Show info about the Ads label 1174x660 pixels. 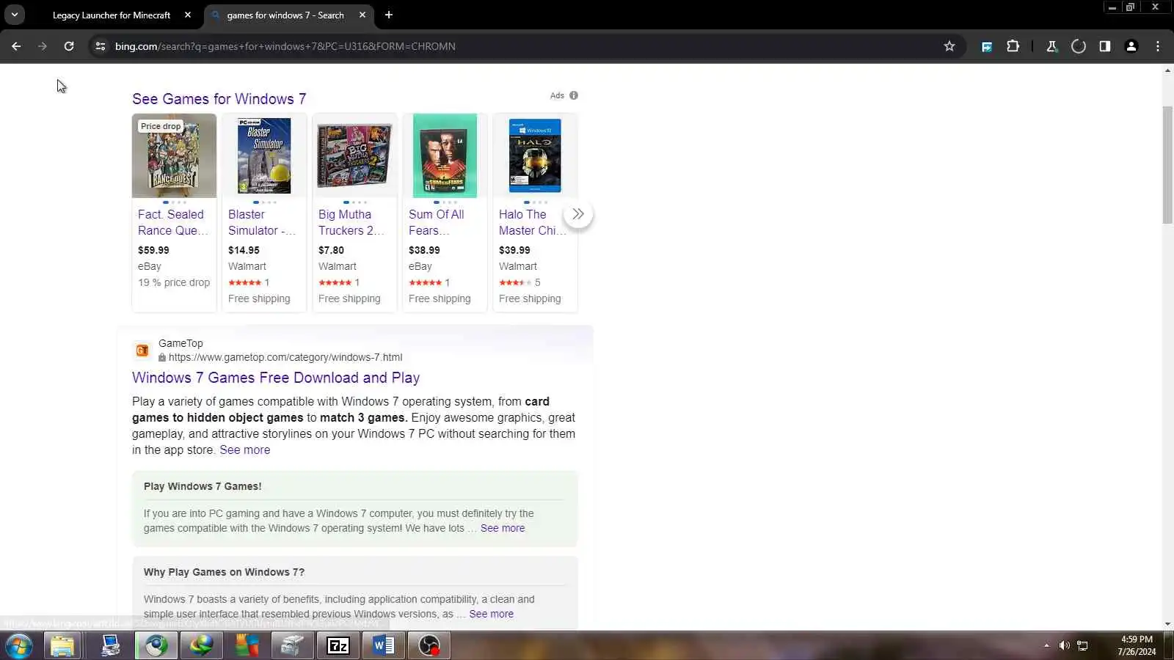[574, 95]
